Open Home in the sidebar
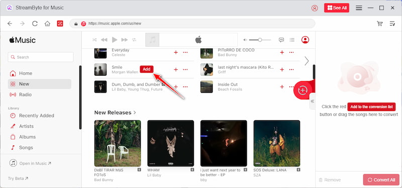This screenshot has width=402, height=188. coord(40,73)
